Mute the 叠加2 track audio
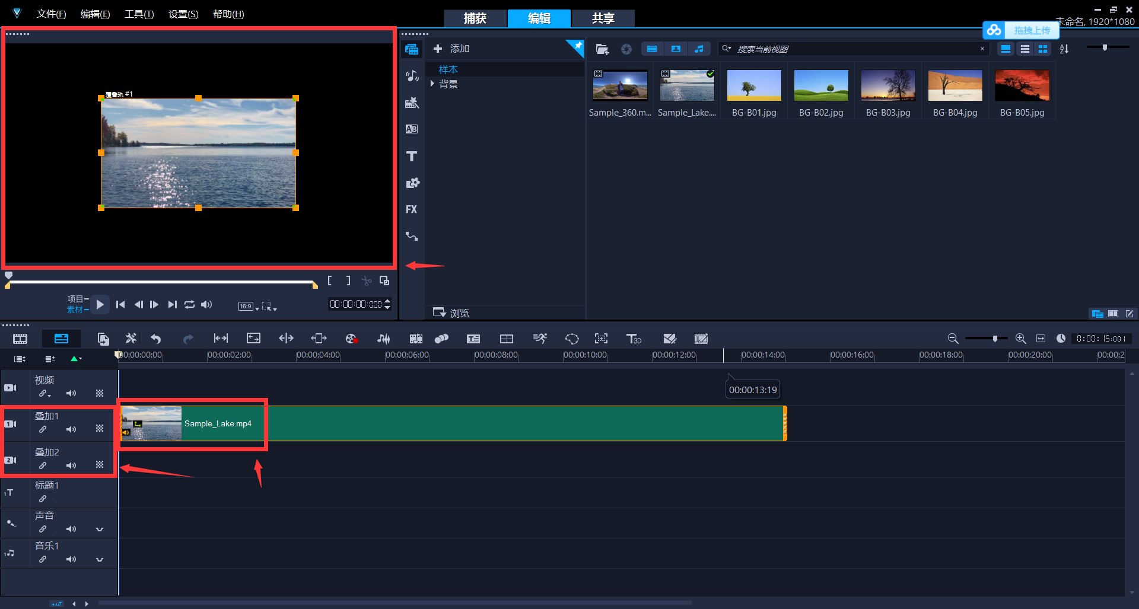Image resolution: width=1139 pixels, height=609 pixels. 71,465
